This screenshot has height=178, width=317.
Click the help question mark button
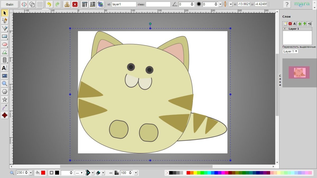click(x=287, y=4)
